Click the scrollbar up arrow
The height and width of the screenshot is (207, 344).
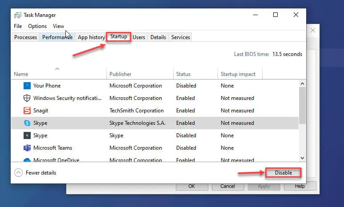[x=302, y=84]
